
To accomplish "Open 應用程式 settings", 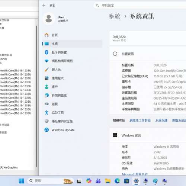I will coord(72,78).
